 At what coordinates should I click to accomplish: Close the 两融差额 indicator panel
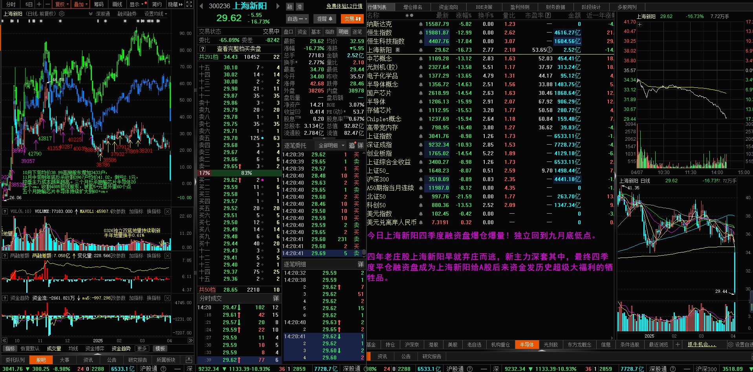click(x=168, y=256)
